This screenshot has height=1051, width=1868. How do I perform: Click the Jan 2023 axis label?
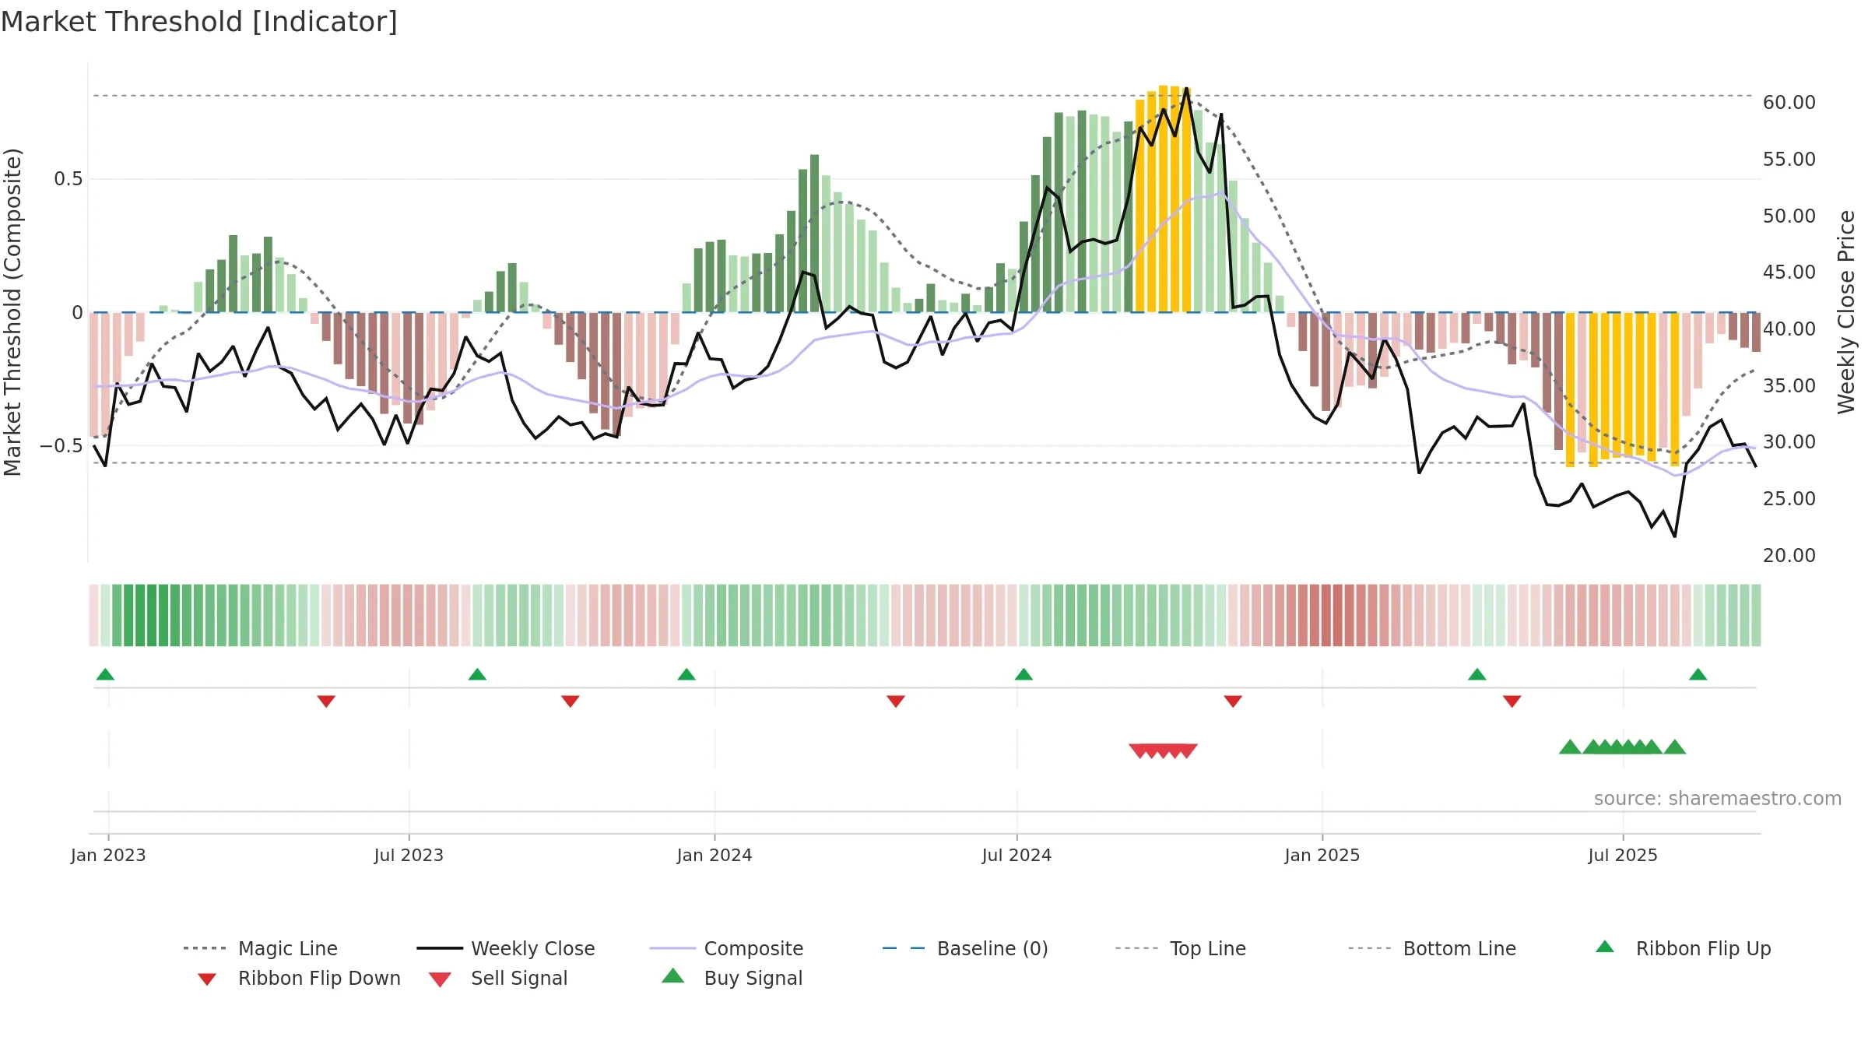click(x=108, y=856)
